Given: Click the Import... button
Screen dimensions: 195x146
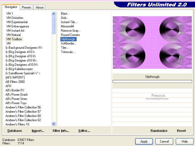Looking at the screenshot, I should point(38,131).
